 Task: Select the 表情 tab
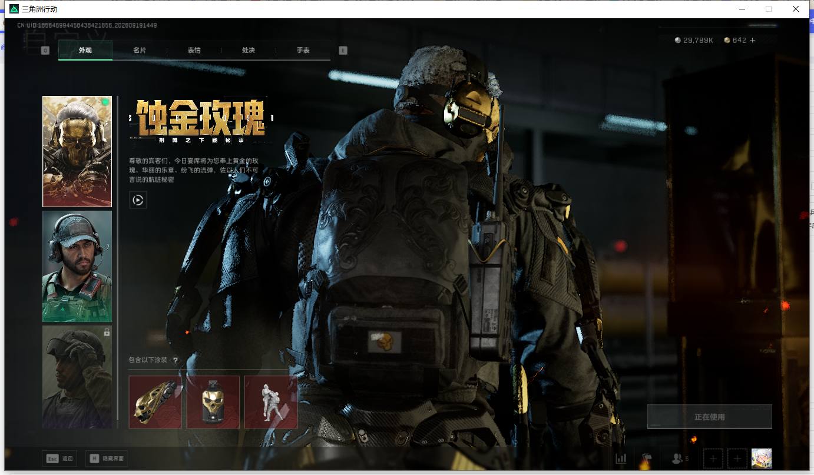click(x=194, y=51)
